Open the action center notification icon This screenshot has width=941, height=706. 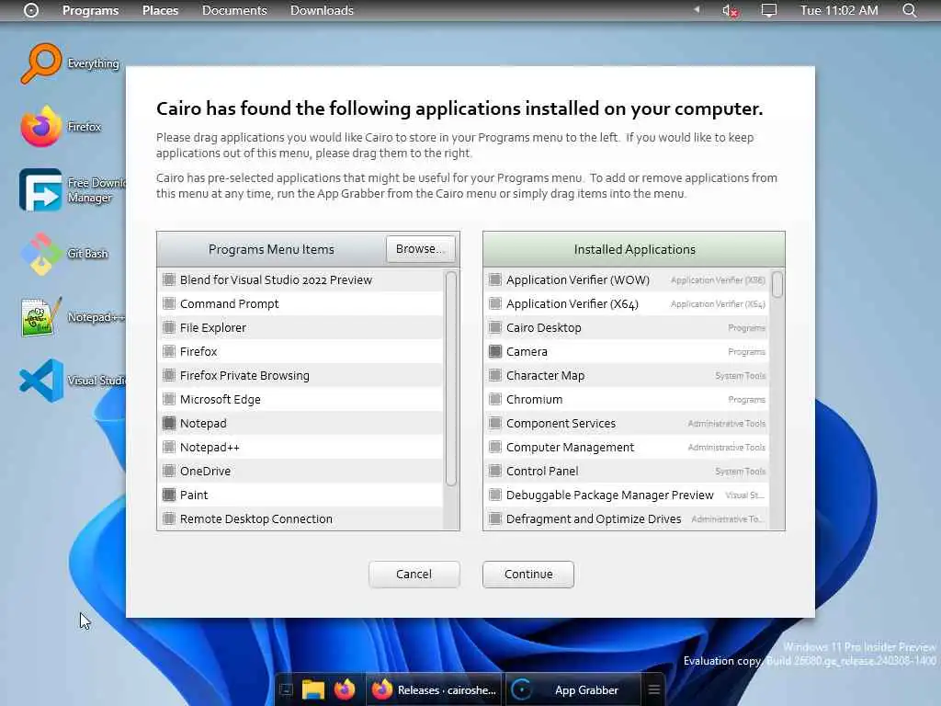[x=769, y=10]
